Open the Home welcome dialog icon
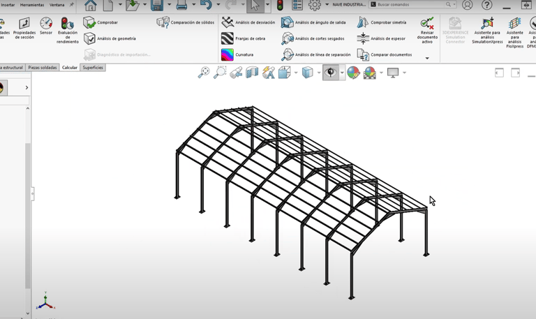Screen dimensions: 536x319 pyautogui.click(x=91, y=5)
